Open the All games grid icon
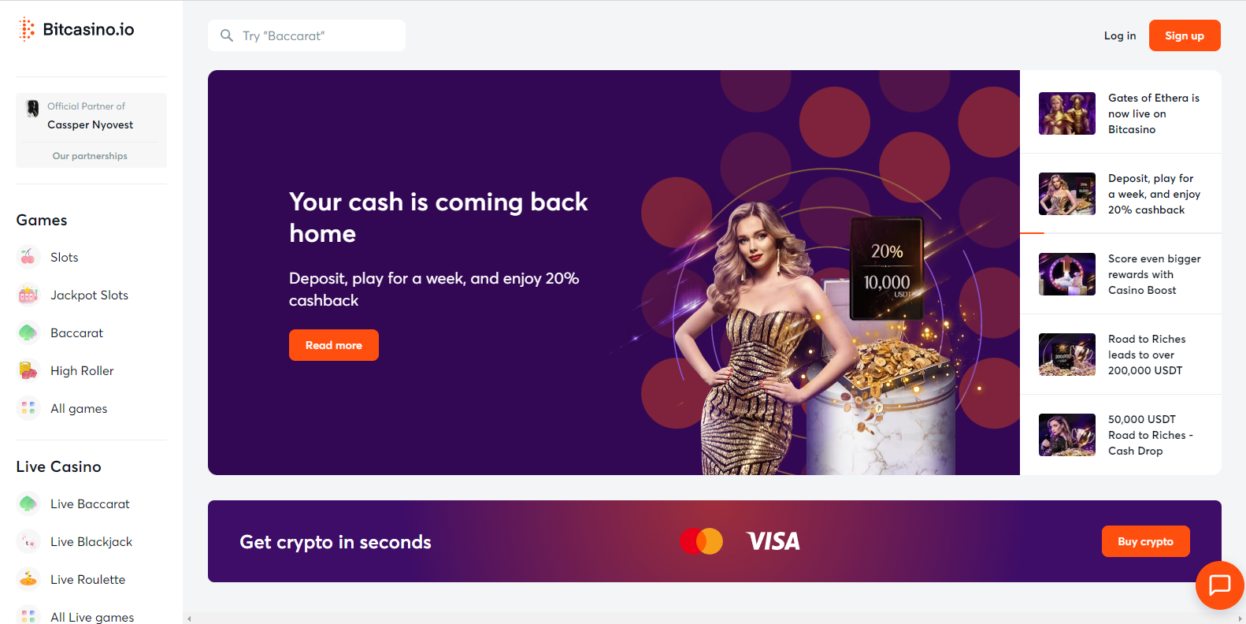The height and width of the screenshot is (624, 1246). [x=28, y=408]
